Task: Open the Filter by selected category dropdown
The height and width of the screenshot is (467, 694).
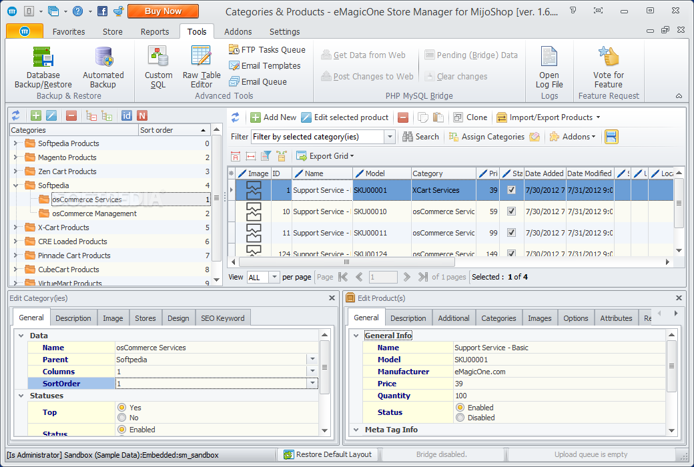Action: pyautogui.click(x=390, y=137)
